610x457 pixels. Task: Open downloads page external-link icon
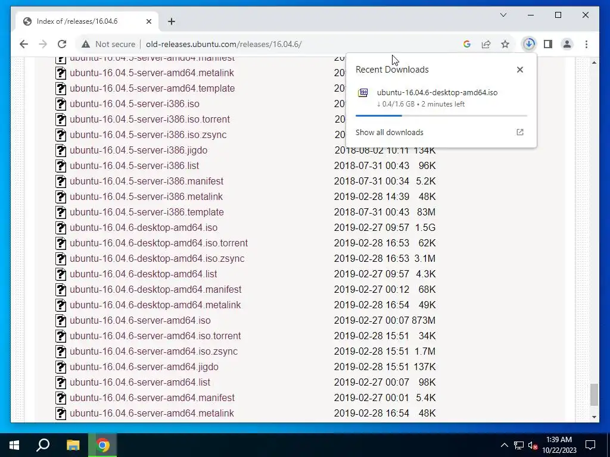(x=519, y=132)
